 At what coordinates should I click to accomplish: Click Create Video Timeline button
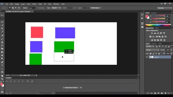click(71, 88)
